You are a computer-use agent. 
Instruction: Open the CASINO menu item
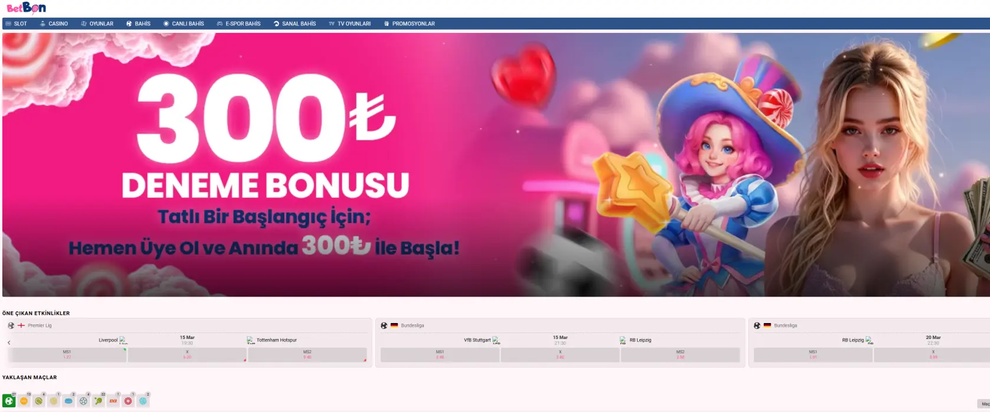(54, 24)
